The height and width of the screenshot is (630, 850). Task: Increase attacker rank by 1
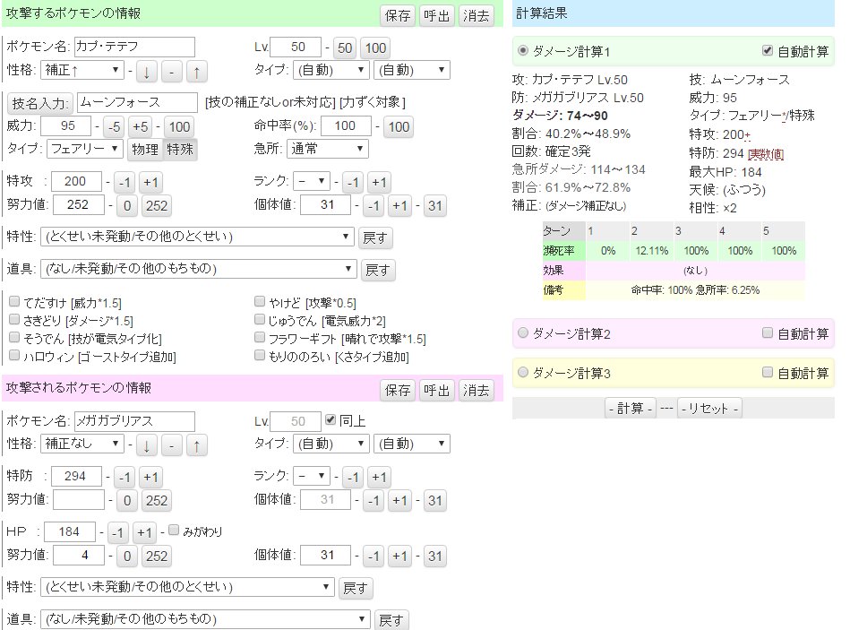379,183
